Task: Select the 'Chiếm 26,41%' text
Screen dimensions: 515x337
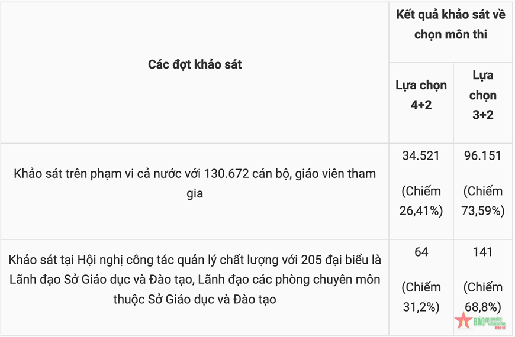Action: click(x=421, y=201)
